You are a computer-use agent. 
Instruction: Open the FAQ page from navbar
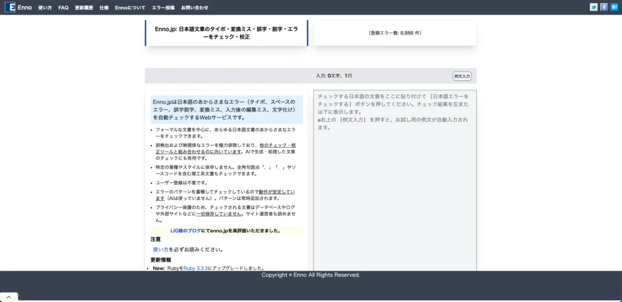click(x=63, y=8)
